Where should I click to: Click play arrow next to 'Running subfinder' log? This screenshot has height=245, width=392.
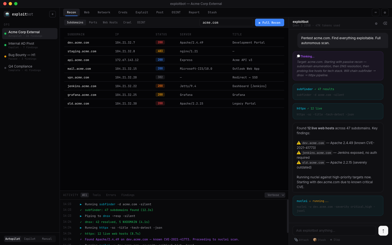coord(81,204)
